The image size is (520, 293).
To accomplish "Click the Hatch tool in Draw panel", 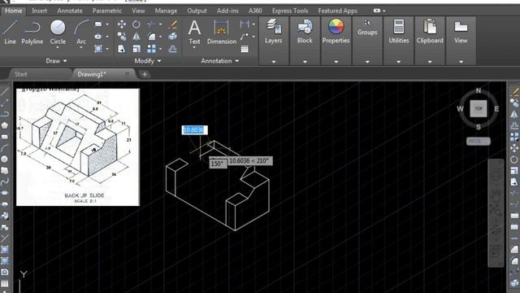I will pyautogui.click(x=98, y=49).
